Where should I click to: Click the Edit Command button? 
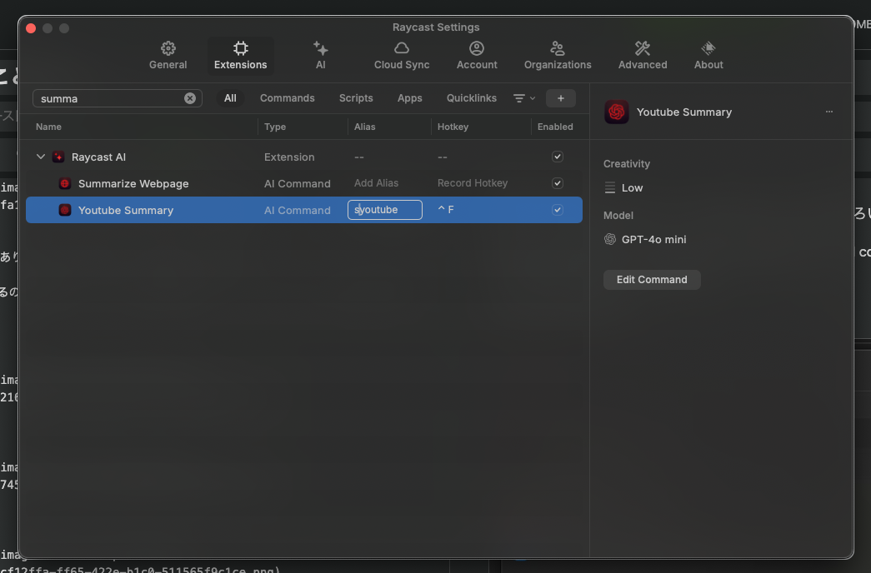click(x=652, y=279)
